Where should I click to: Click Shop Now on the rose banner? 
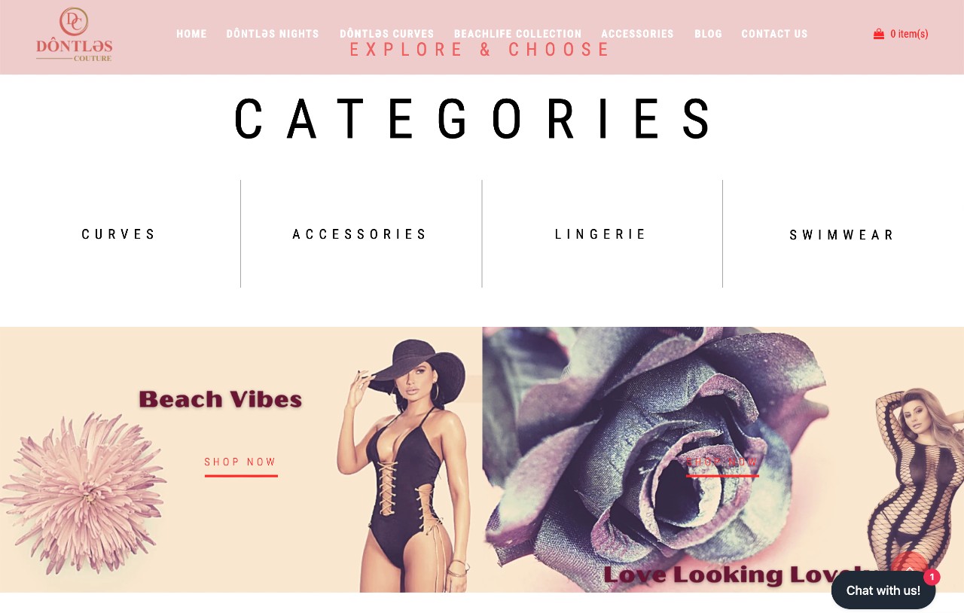pyautogui.click(x=722, y=462)
